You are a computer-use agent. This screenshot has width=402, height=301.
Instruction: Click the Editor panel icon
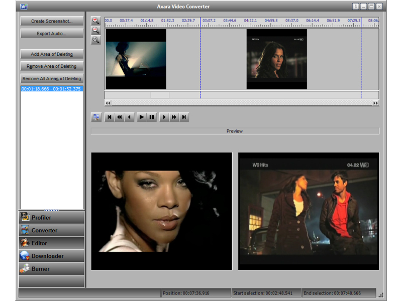pos(25,243)
